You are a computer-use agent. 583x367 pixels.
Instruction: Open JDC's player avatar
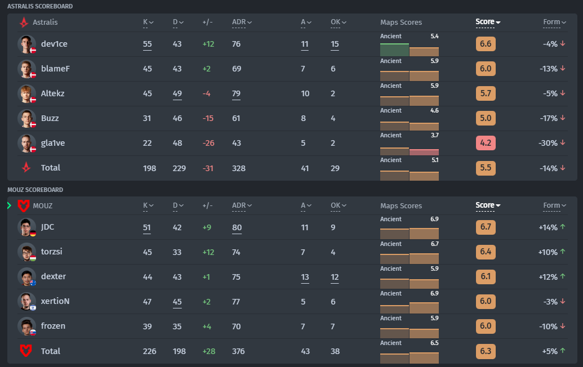tap(27, 227)
